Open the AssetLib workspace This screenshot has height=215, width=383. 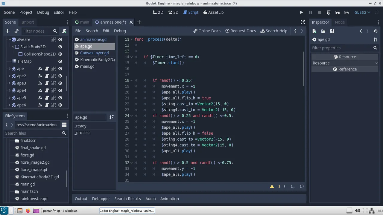click(x=213, y=12)
